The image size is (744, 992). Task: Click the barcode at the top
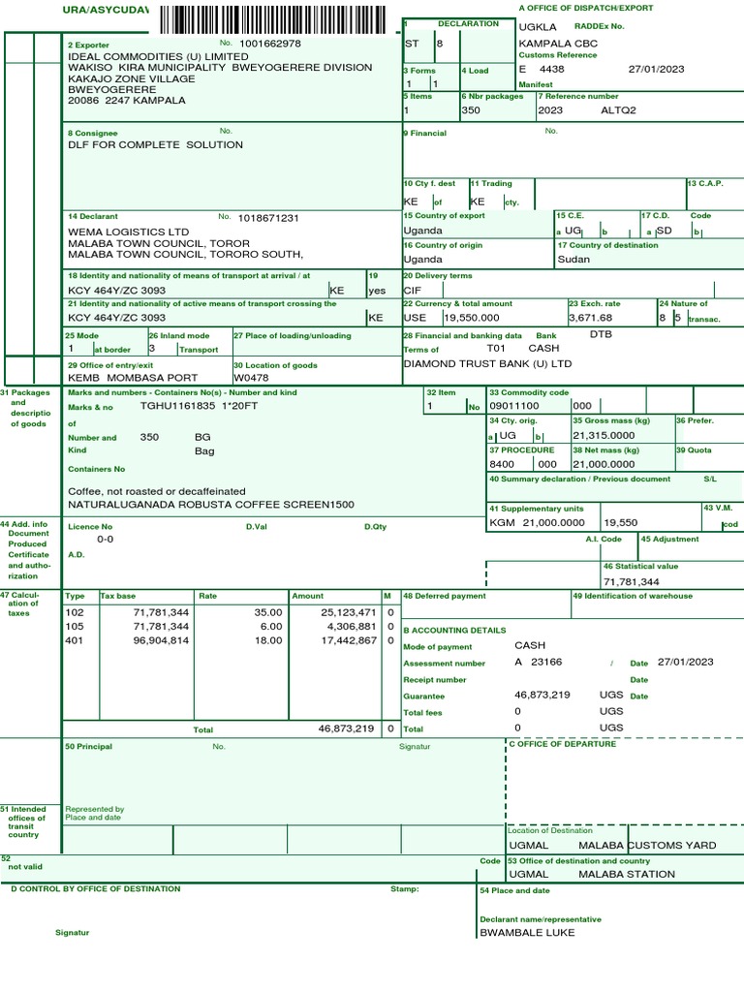point(272,19)
